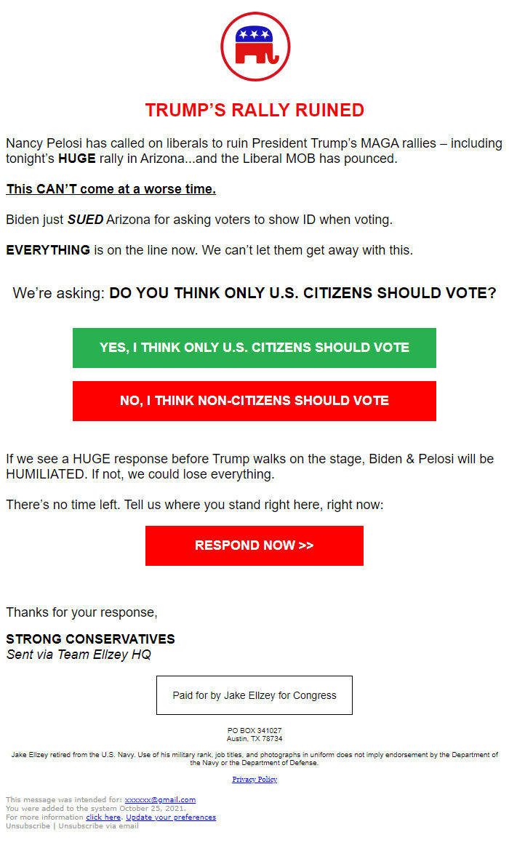Click the TRUMP'S RALLY RUINED headline
The height and width of the screenshot is (856, 509).
[x=254, y=111]
